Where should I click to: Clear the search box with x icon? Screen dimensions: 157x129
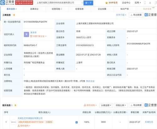82,3
